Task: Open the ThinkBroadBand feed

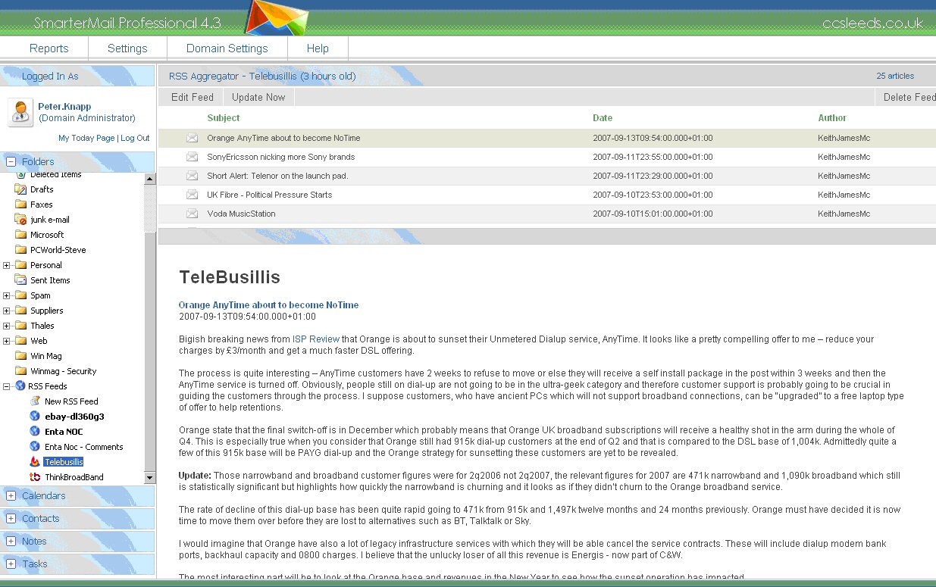Action: tap(74, 477)
